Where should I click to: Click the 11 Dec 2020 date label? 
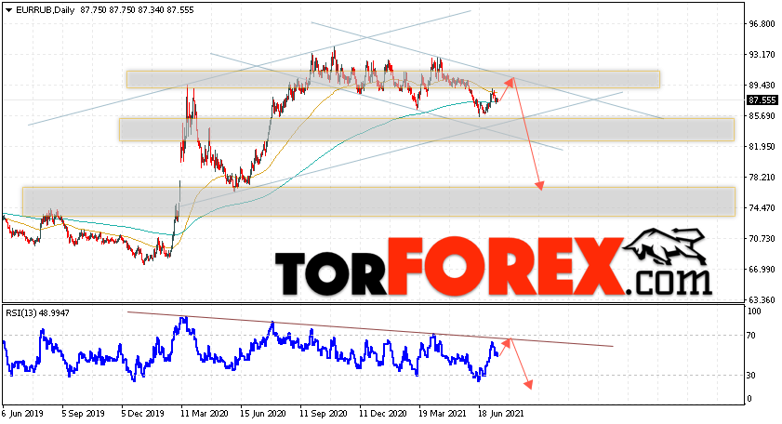(382, 414)
